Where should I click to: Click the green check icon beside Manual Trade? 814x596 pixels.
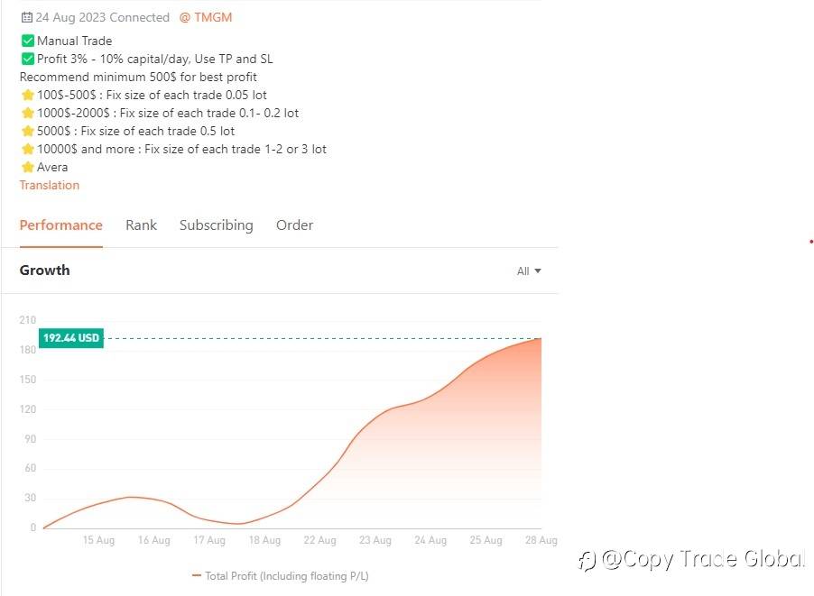pos(28,41)
